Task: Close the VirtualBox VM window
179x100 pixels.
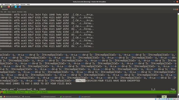Action: pyautogui.click(x=177, y=2)
